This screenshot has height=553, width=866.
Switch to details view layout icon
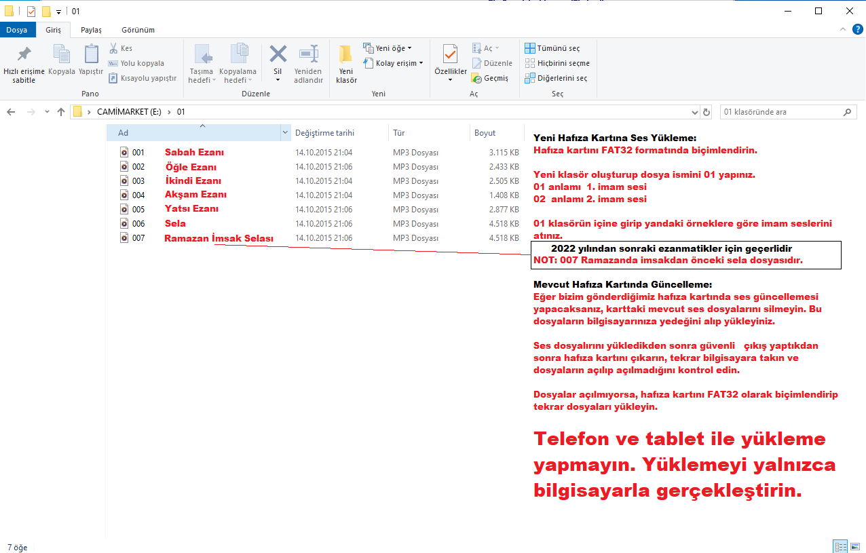(x=840, y=547)
